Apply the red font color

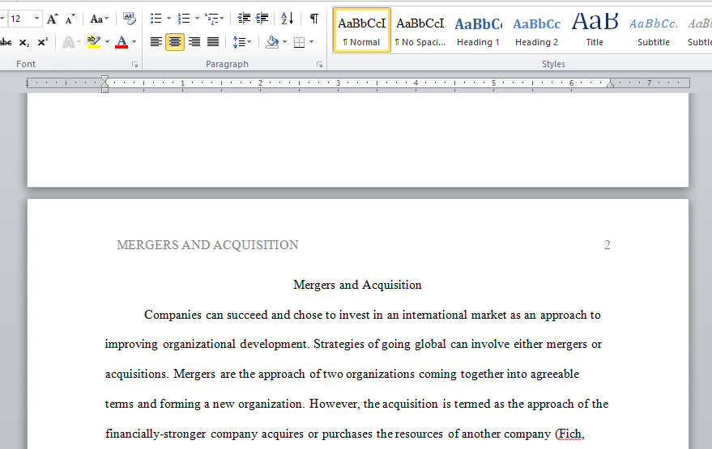coord(122,42)
